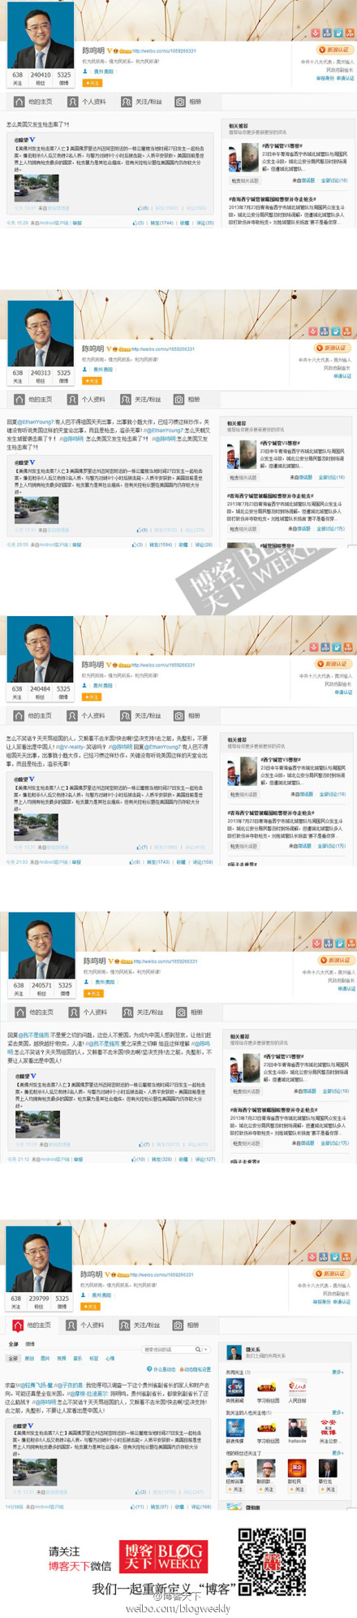Open 他的主页 home icon in the 240410 fans screenshot
Screen dimensions: 357x1618
(x=19, y=102)
